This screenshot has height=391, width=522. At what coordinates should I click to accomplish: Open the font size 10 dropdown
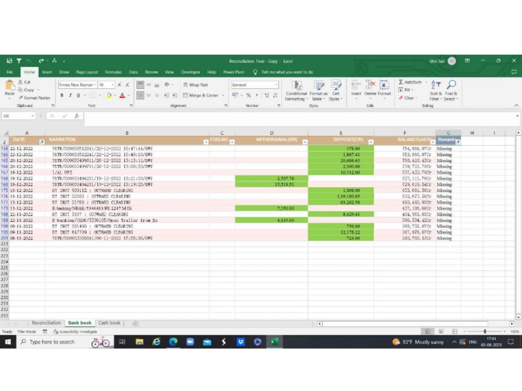tap(113, 85)
